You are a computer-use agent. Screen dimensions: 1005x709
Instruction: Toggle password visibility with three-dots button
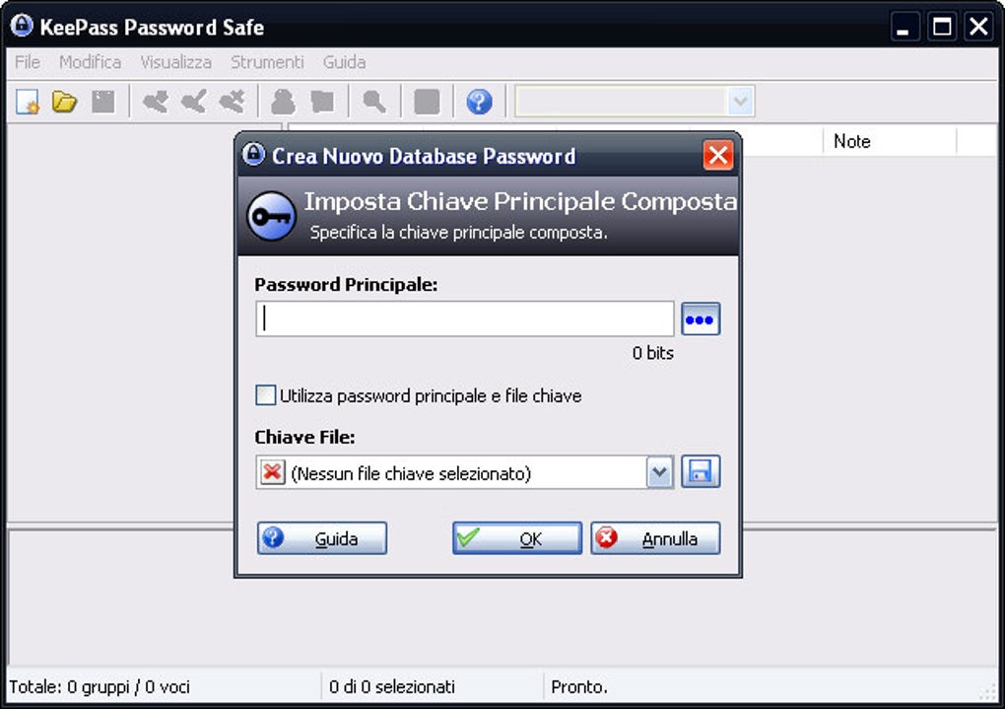701,319
